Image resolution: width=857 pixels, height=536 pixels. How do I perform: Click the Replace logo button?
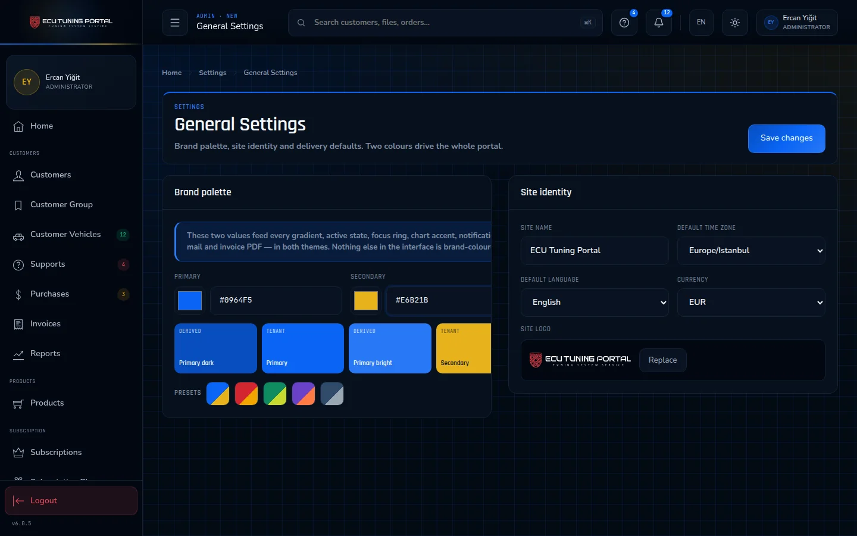coord(662,360)
